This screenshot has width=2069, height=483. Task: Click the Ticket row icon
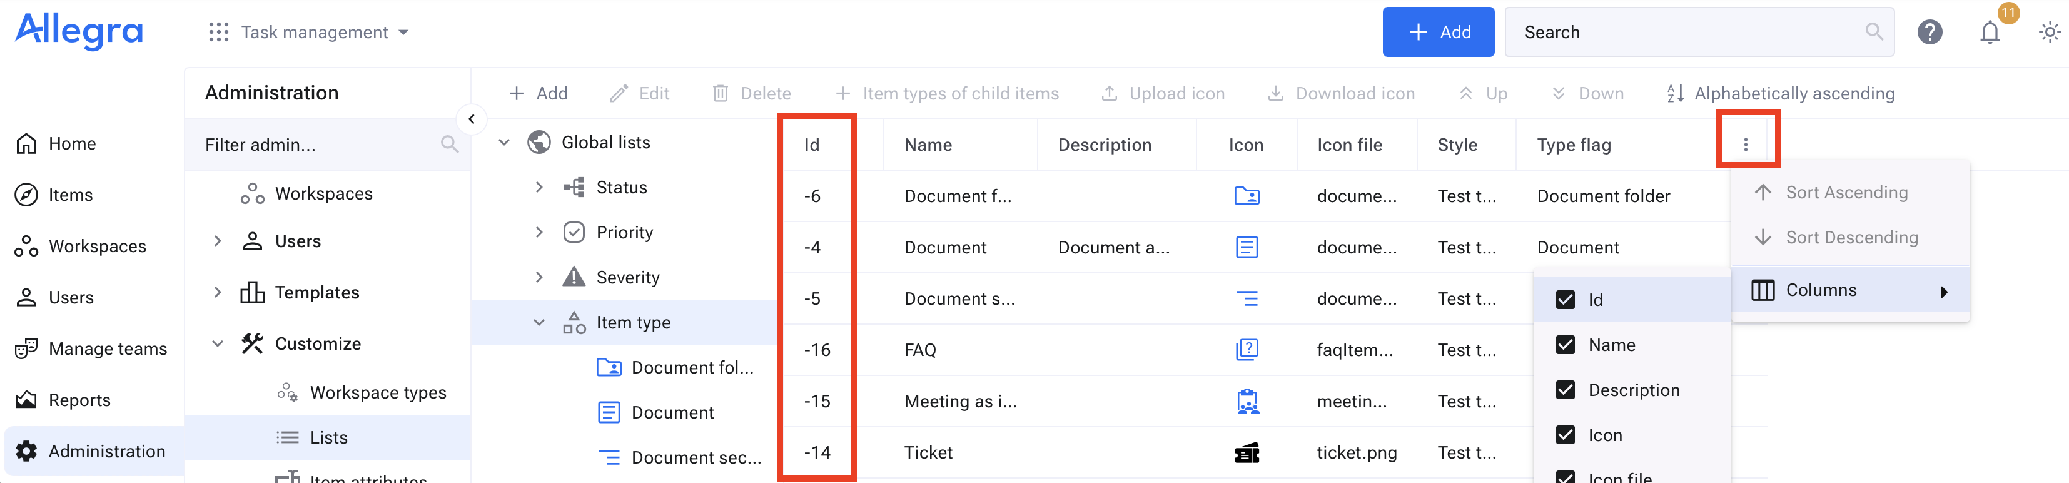point(1247,452)
